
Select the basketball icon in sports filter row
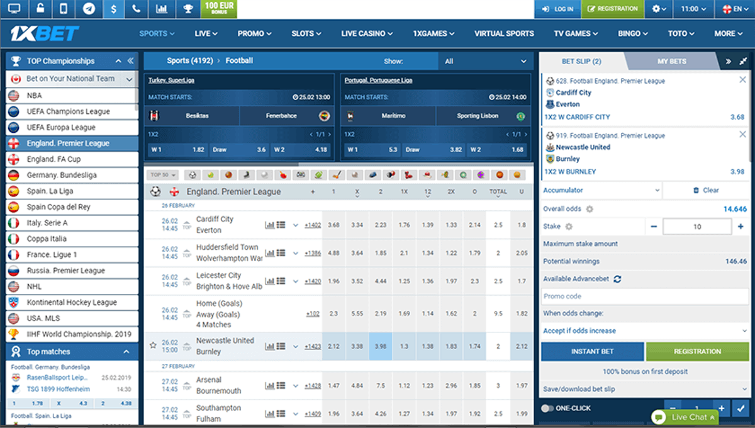click(229, 175)
